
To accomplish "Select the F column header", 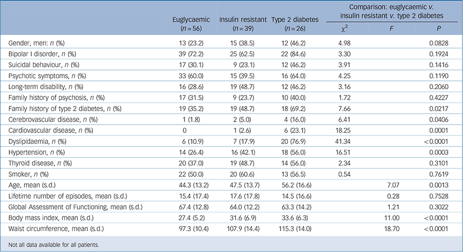I will coord(390,30).
